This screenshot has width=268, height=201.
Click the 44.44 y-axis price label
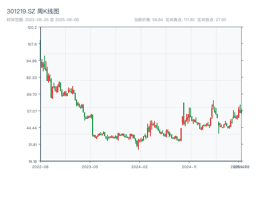pos(32,128)
